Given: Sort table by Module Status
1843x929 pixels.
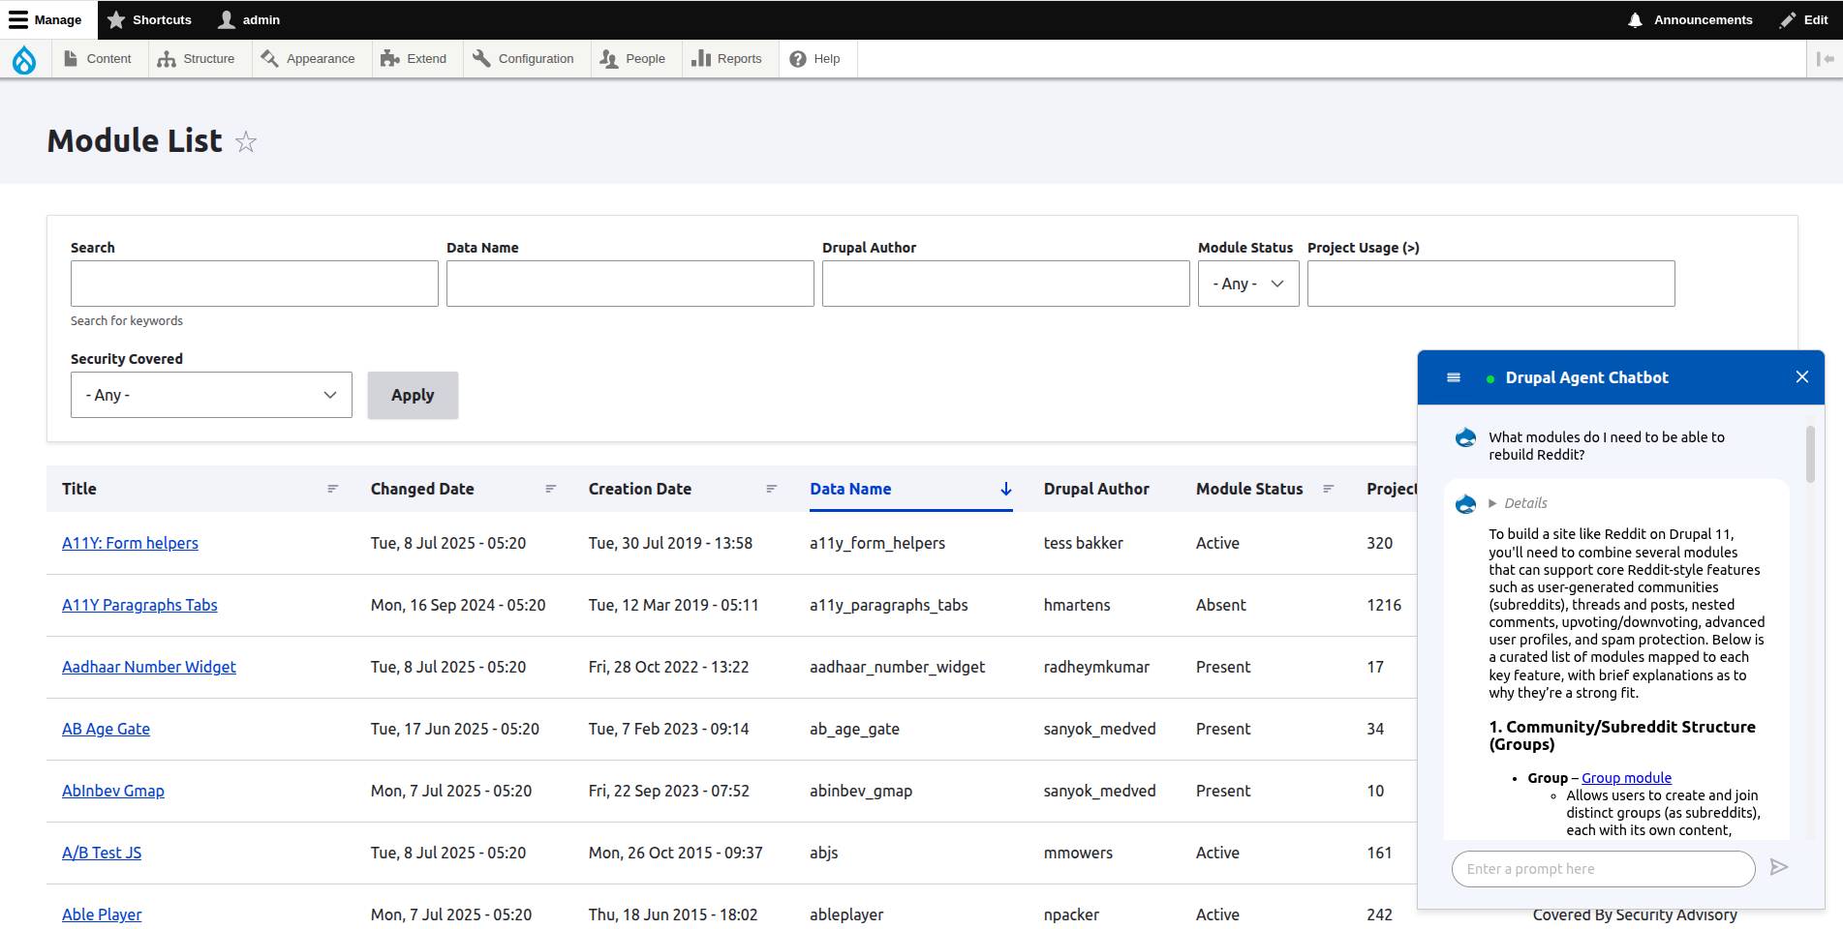Looking at the screenshot, I should 1249,489.
